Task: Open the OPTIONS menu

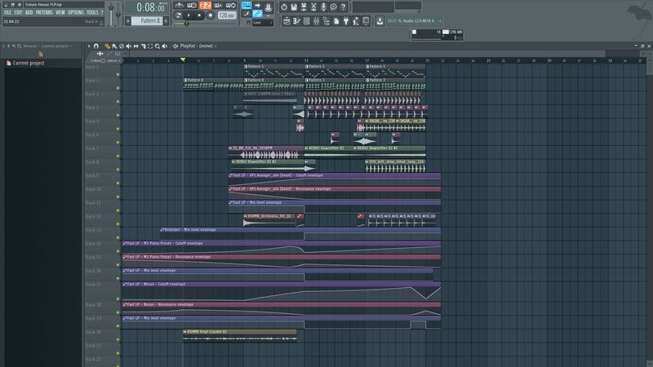Action: click(x=76, y=12)
